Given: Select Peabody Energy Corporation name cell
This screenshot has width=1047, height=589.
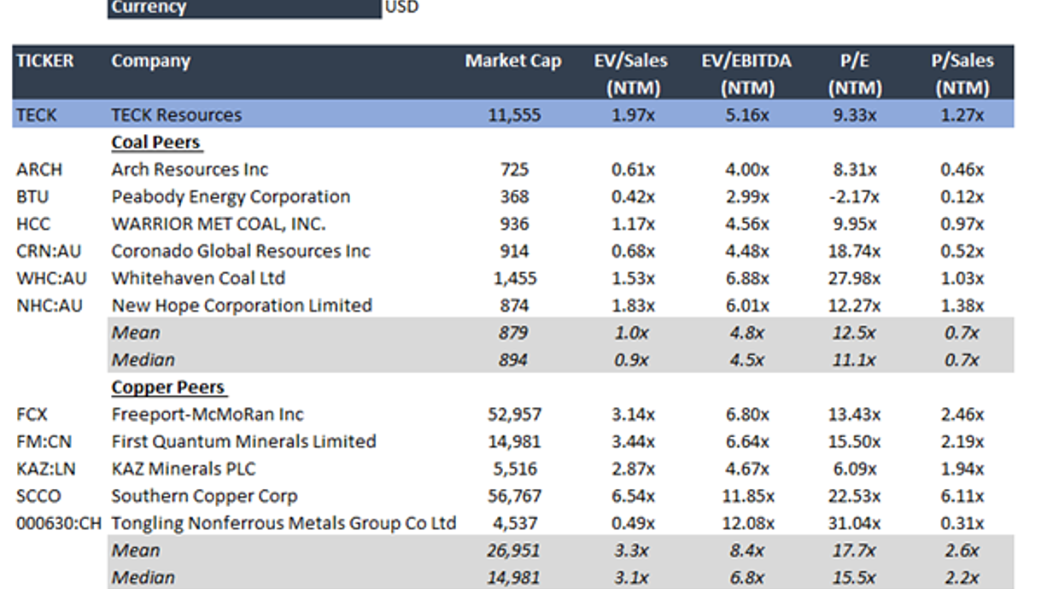Looking at the screenshot, I should pyautogui.click(x=231, y=196).
